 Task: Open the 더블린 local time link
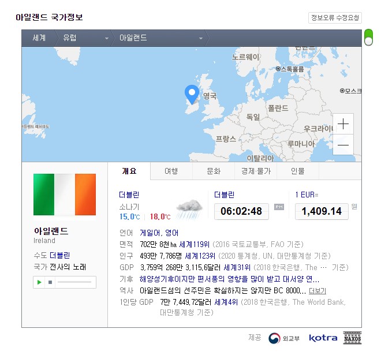pyautogui.click(x=224, y=195)
